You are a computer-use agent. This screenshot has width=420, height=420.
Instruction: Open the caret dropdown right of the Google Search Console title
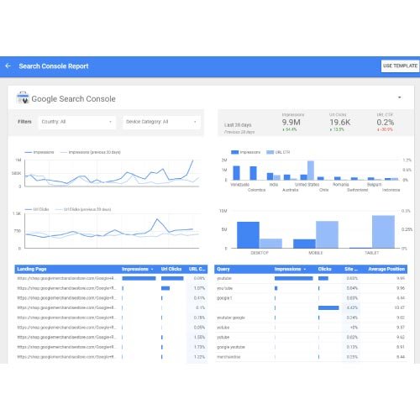click(x=400, y=97)
